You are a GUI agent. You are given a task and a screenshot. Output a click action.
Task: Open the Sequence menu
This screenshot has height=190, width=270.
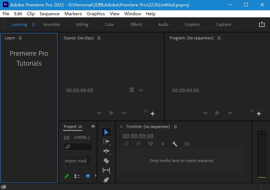49,13
